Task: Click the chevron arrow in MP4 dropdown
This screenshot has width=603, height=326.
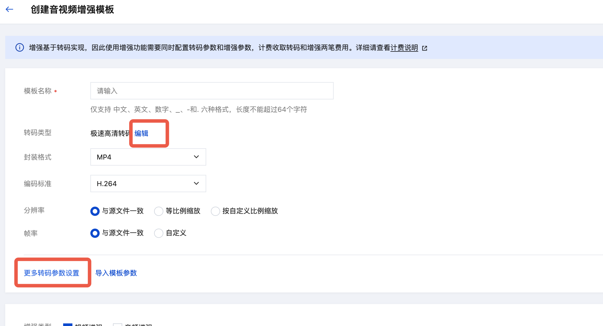Action: pos(196,157)
